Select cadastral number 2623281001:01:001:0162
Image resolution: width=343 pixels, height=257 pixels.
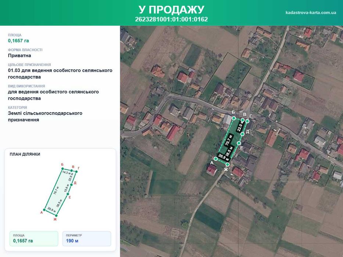tap(171, 19)
